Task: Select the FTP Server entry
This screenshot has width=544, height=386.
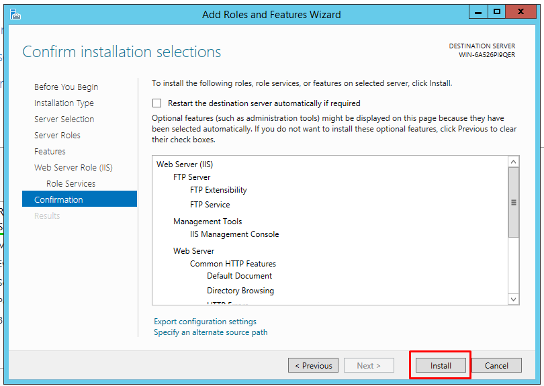Action: click(x=192, y=177)
